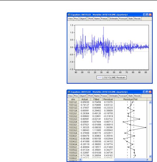Maximize the residual table equation window
The image size is (157, 162).
tap(147, 92)
